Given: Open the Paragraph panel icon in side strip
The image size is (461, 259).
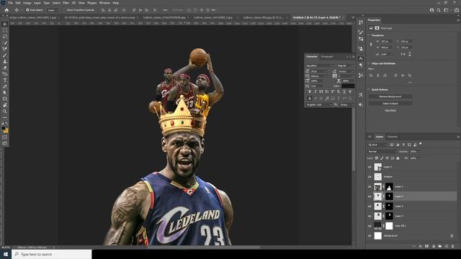Looking at the screenshot, I should (361, 65).
